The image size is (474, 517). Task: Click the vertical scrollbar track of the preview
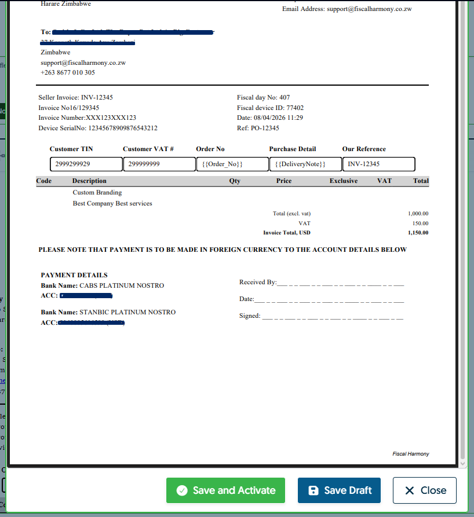coord(462,232)
